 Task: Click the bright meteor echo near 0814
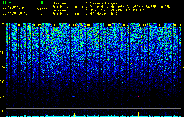click(x=74, y=97)
